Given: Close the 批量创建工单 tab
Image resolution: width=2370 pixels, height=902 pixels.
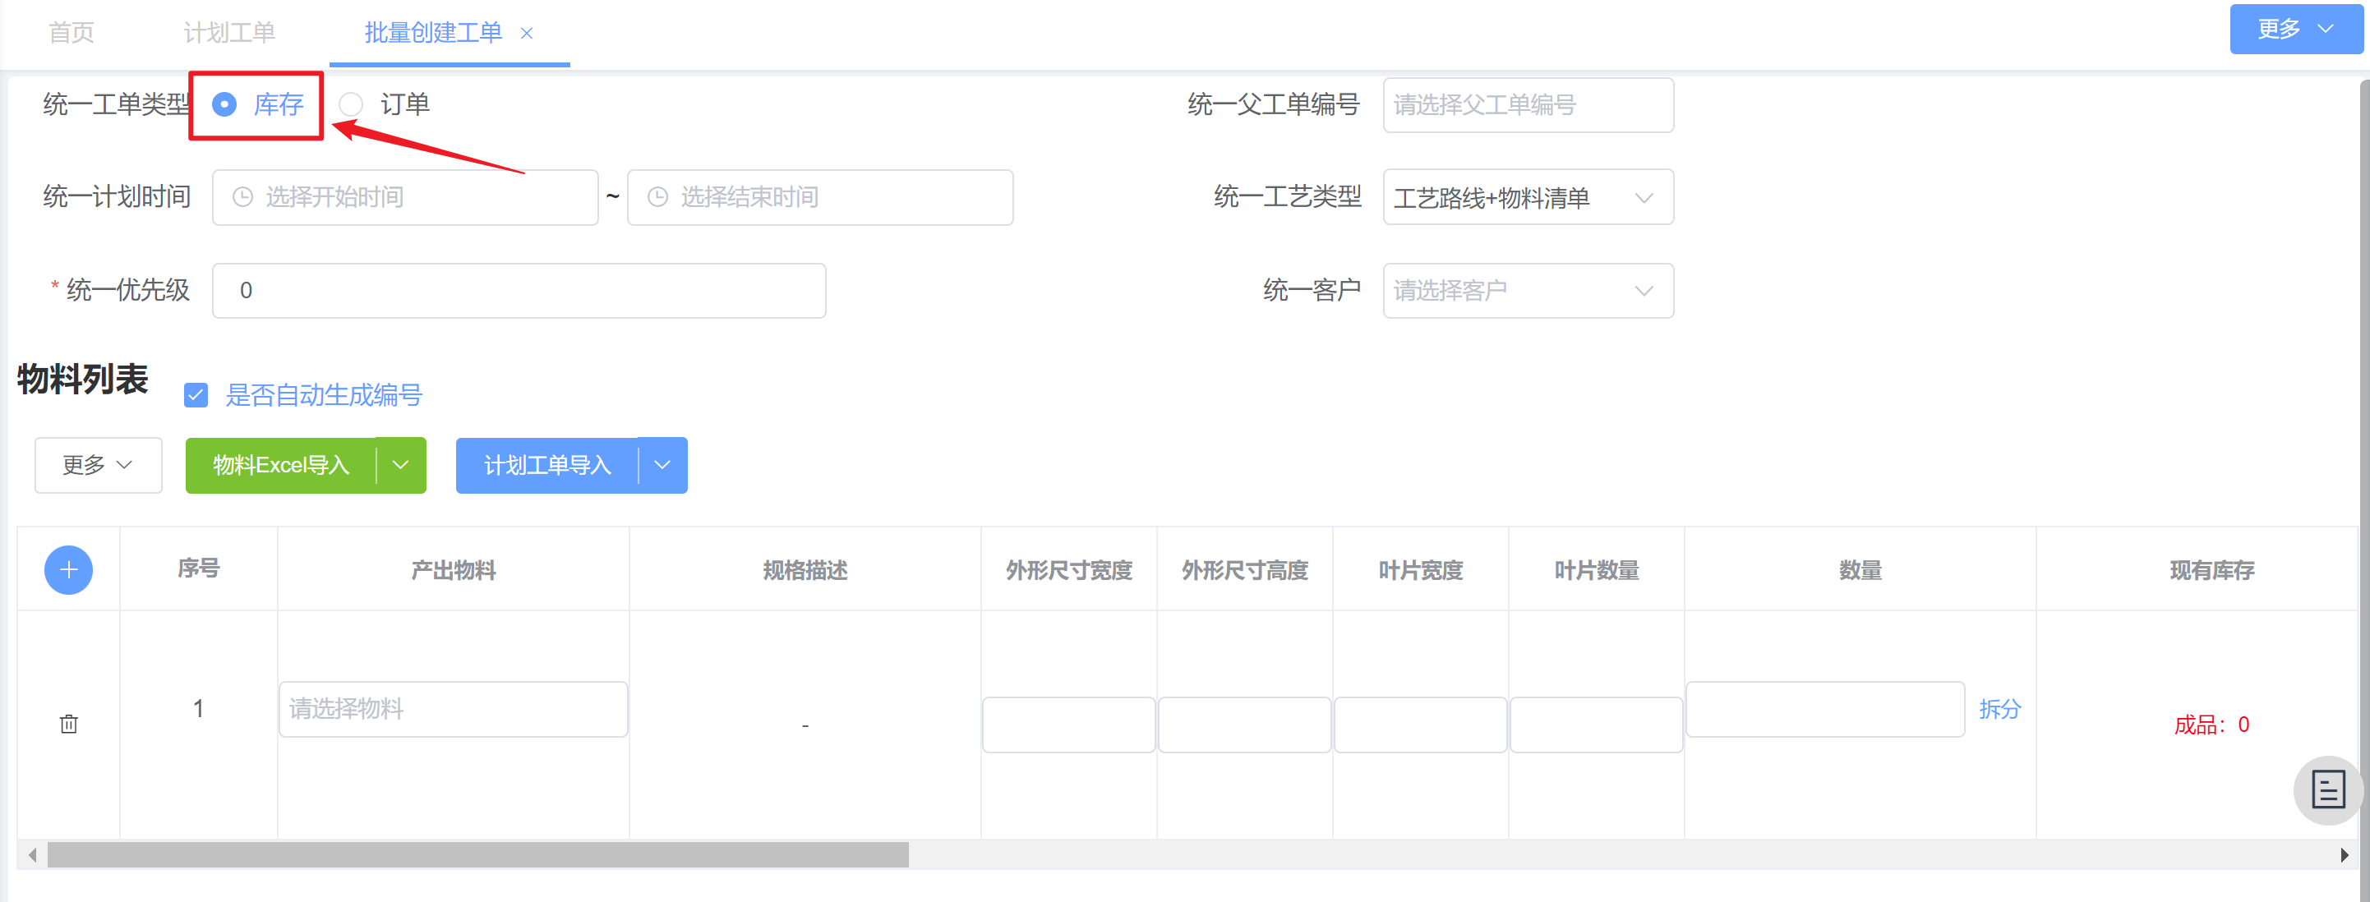Looking at the screenshot, I should 528,33.
